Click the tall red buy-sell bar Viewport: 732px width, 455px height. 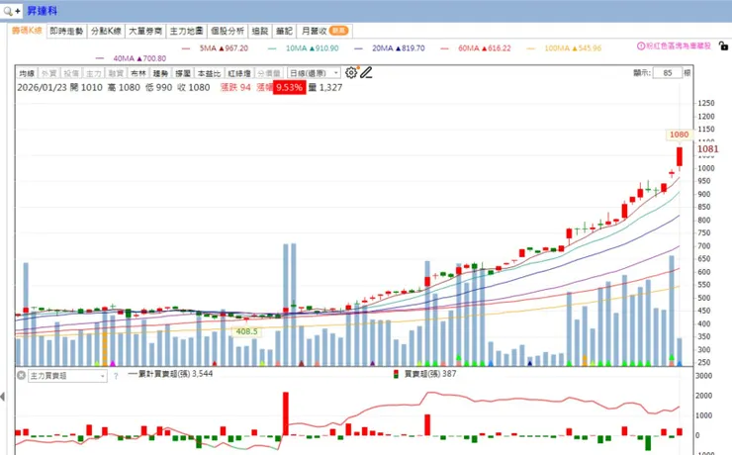pos(285,413)
